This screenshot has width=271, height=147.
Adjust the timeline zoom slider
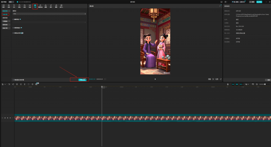(265, 84)
